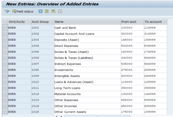173x117 pixels.
Task: Click To account value 114999
Action: pos(156,28)
